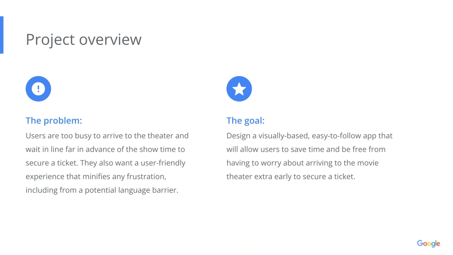Click "The problem:" heading
This screenshot has height=255, width=453.
pos(54,121)
